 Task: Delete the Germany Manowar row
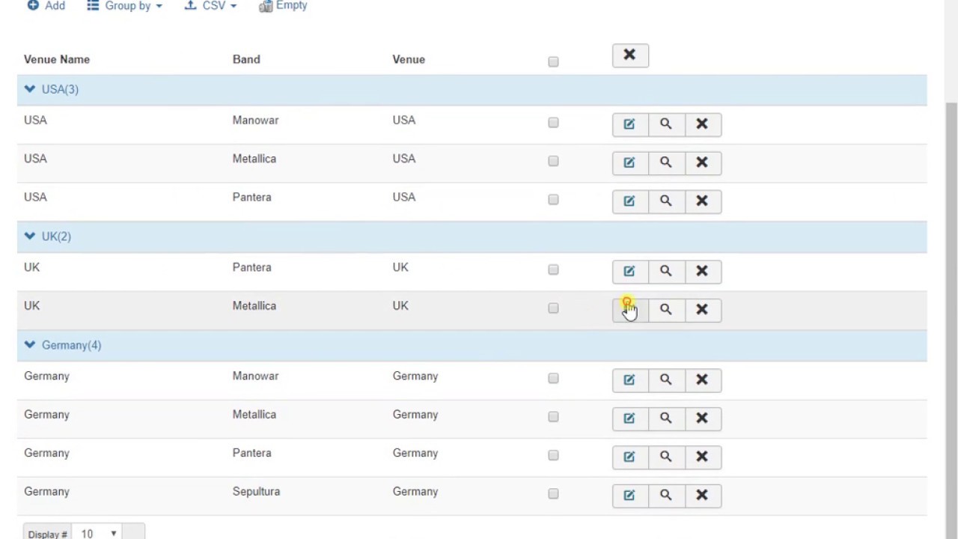pos(702,380)
